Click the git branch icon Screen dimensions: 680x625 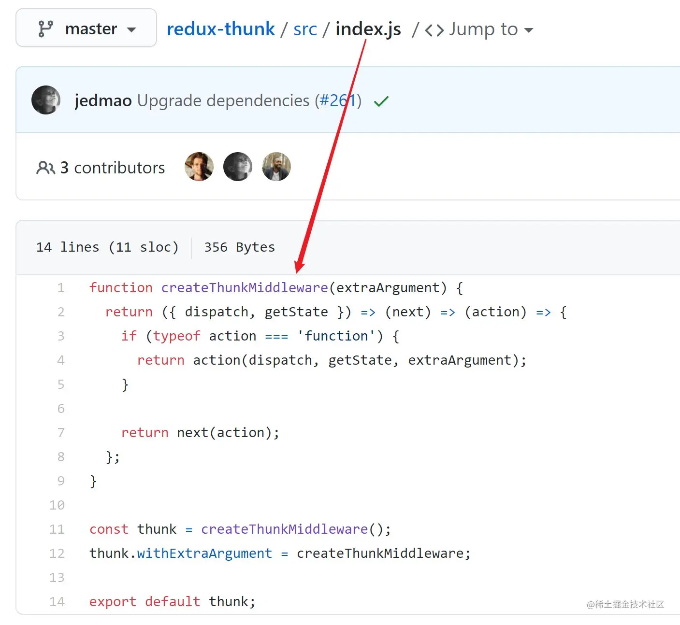tap(45, 29)
